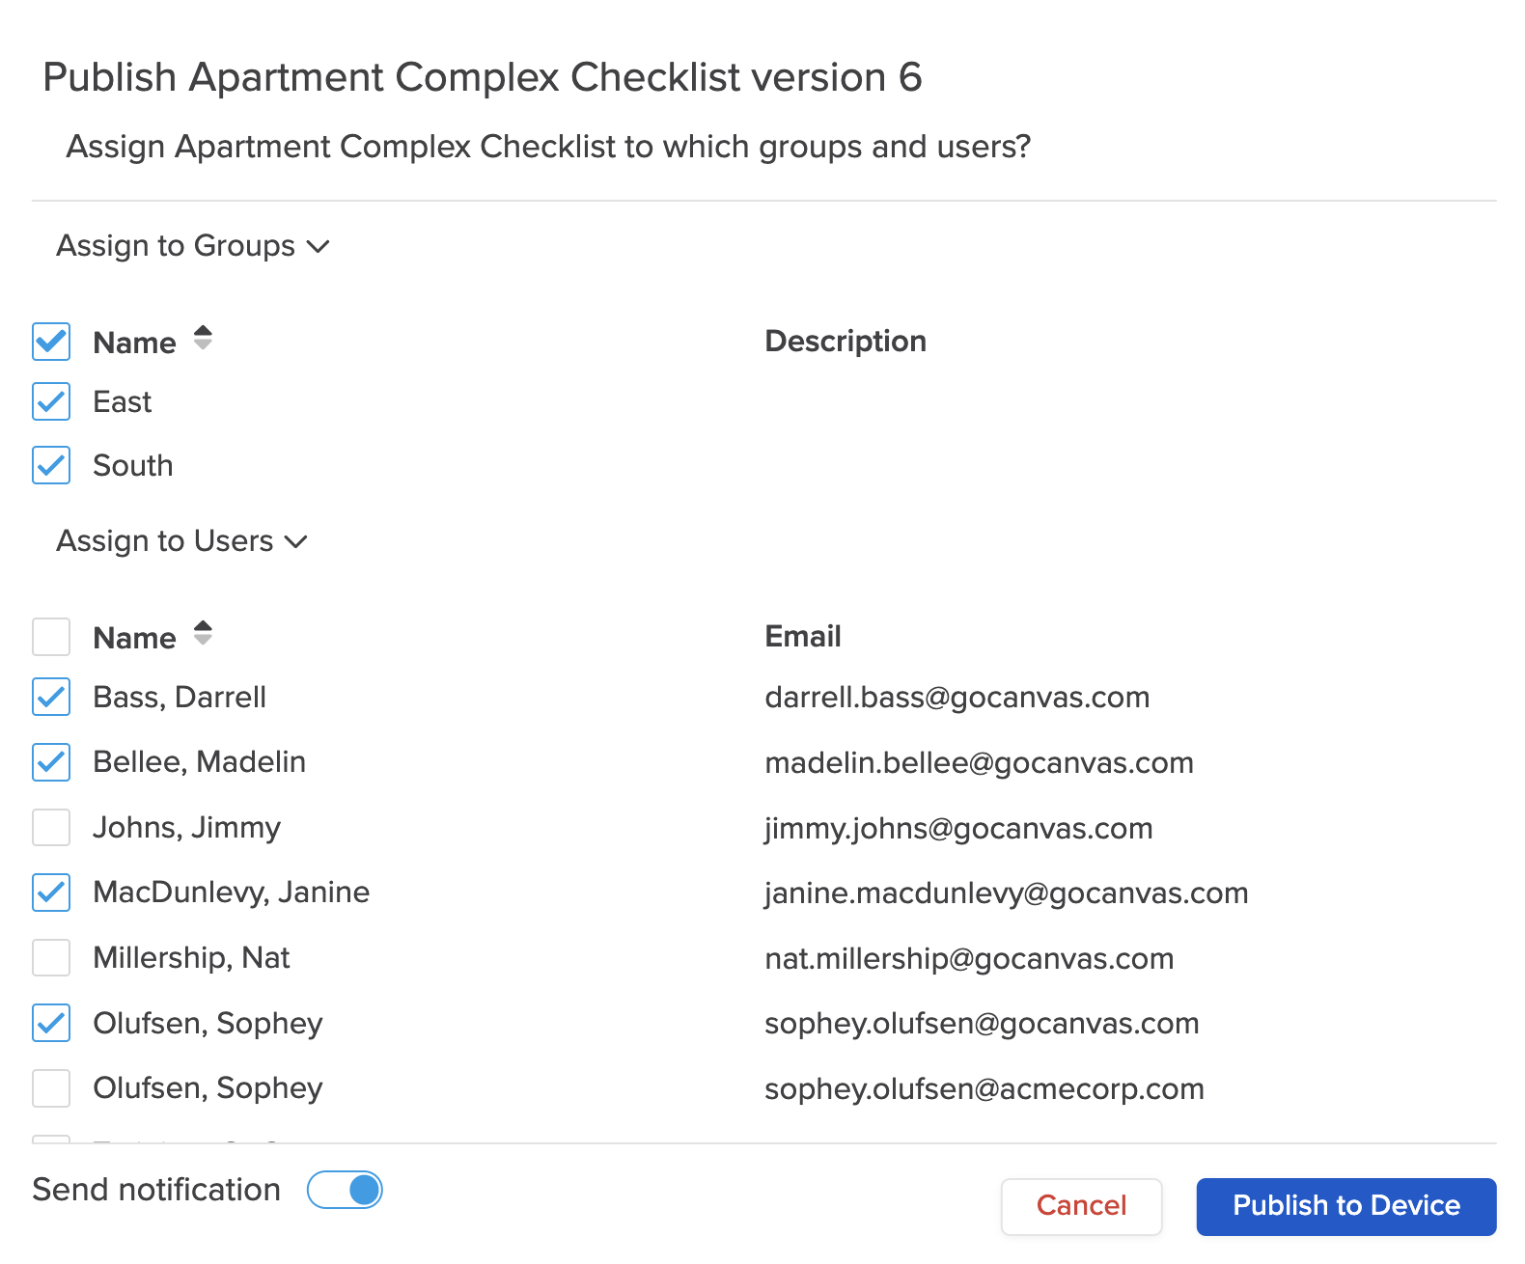Select all users with header checkbox
Screen dimensions: 1525x1264
point(51,637)
